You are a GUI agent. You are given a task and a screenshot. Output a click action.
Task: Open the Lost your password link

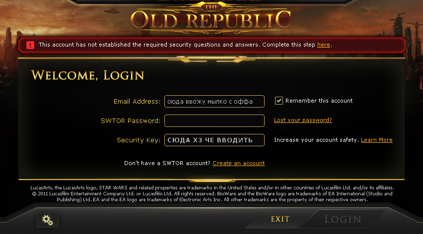tap(303, 120)
